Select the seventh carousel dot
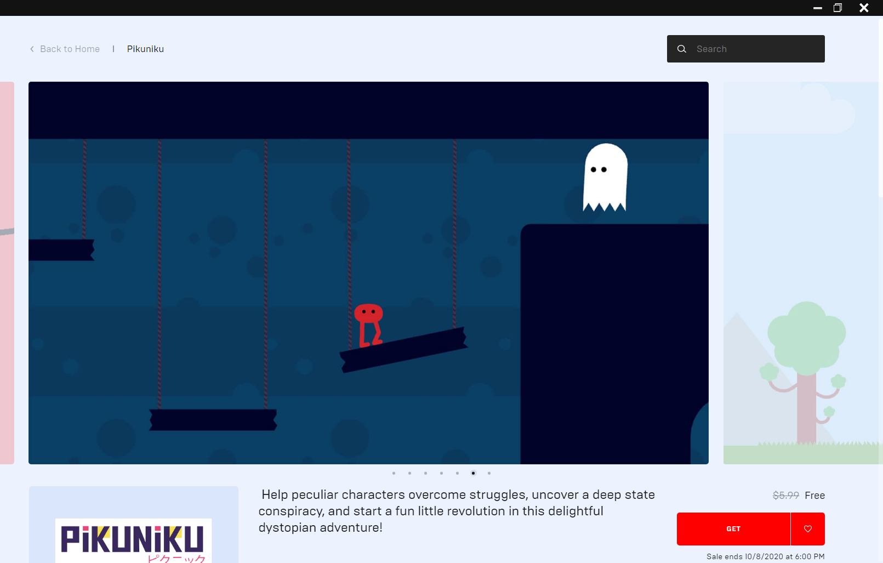Screen dimensions: 883x563 [x=489, y=473]
